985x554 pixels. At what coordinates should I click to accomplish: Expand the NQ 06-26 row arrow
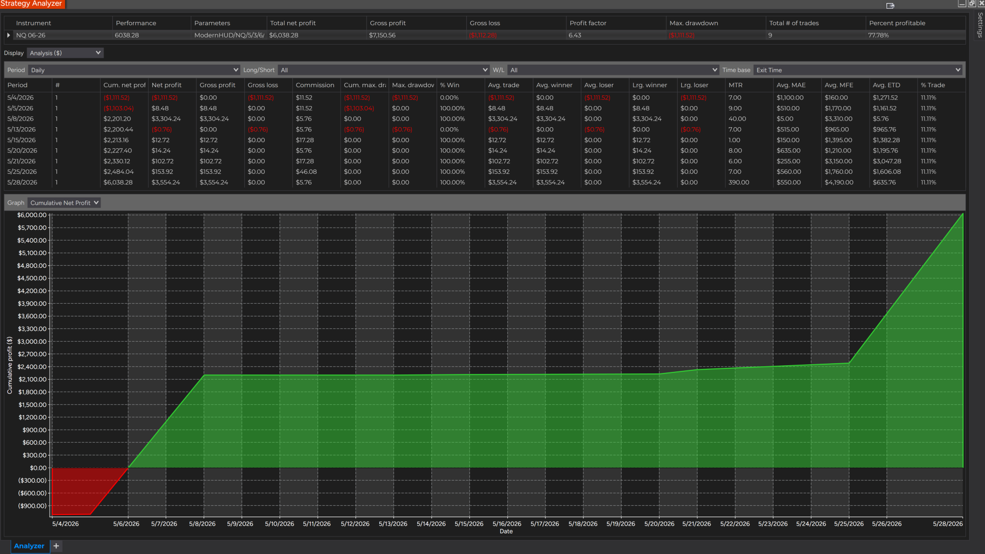click(8, 35)
